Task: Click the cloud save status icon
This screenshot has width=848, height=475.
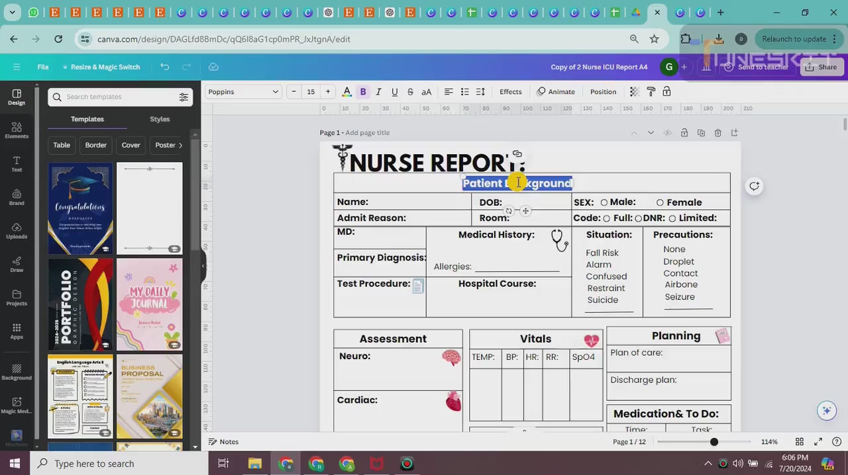Action: click(213, 67)
